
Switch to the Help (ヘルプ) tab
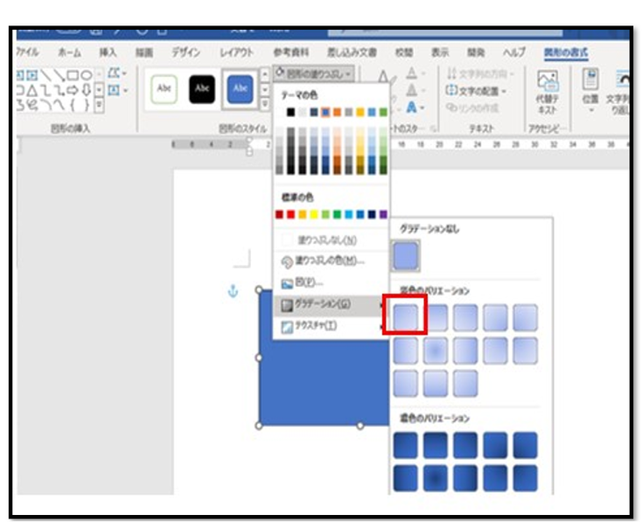pos(514,52)
